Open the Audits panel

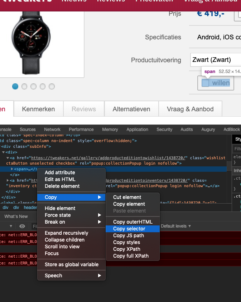point(187,130)
